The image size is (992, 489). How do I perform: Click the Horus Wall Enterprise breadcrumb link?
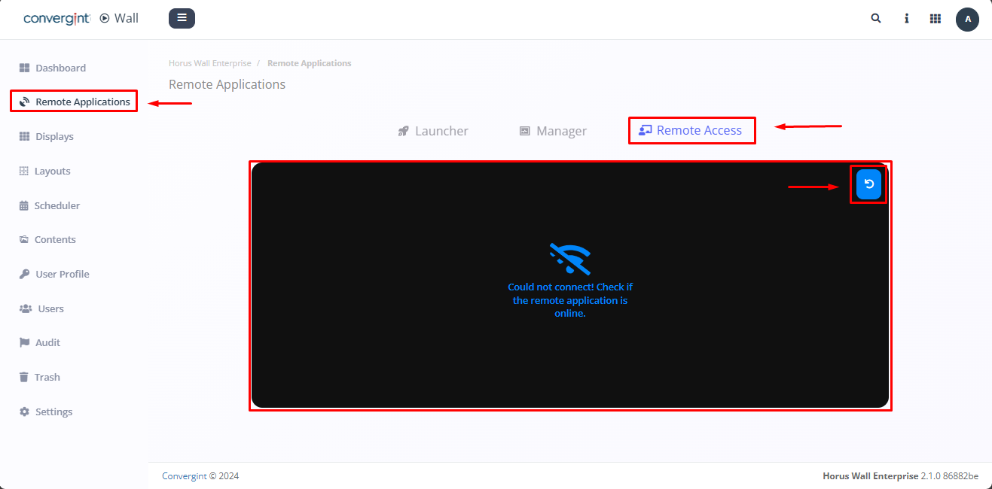209,63
